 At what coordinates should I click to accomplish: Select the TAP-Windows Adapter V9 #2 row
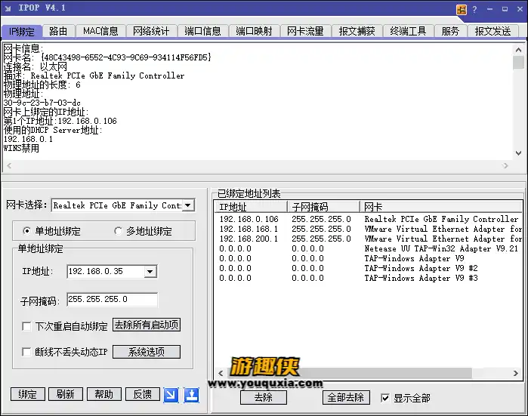(369, 268)
